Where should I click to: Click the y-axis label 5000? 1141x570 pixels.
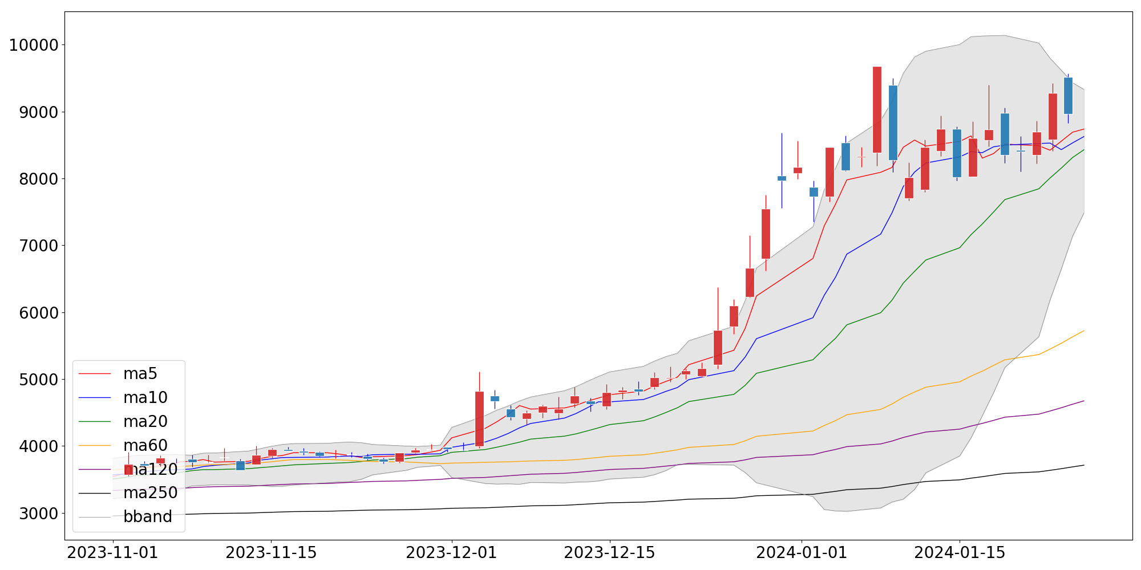(39, 380)
